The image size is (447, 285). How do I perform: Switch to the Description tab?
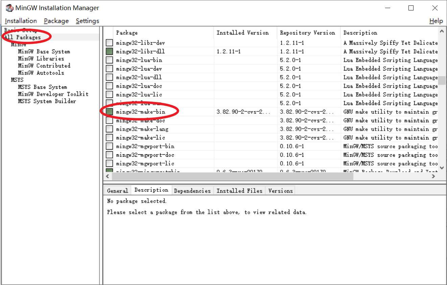151,190
